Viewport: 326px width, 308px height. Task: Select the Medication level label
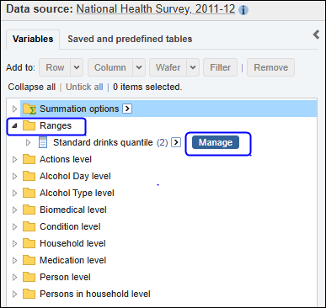pos(73,260)
